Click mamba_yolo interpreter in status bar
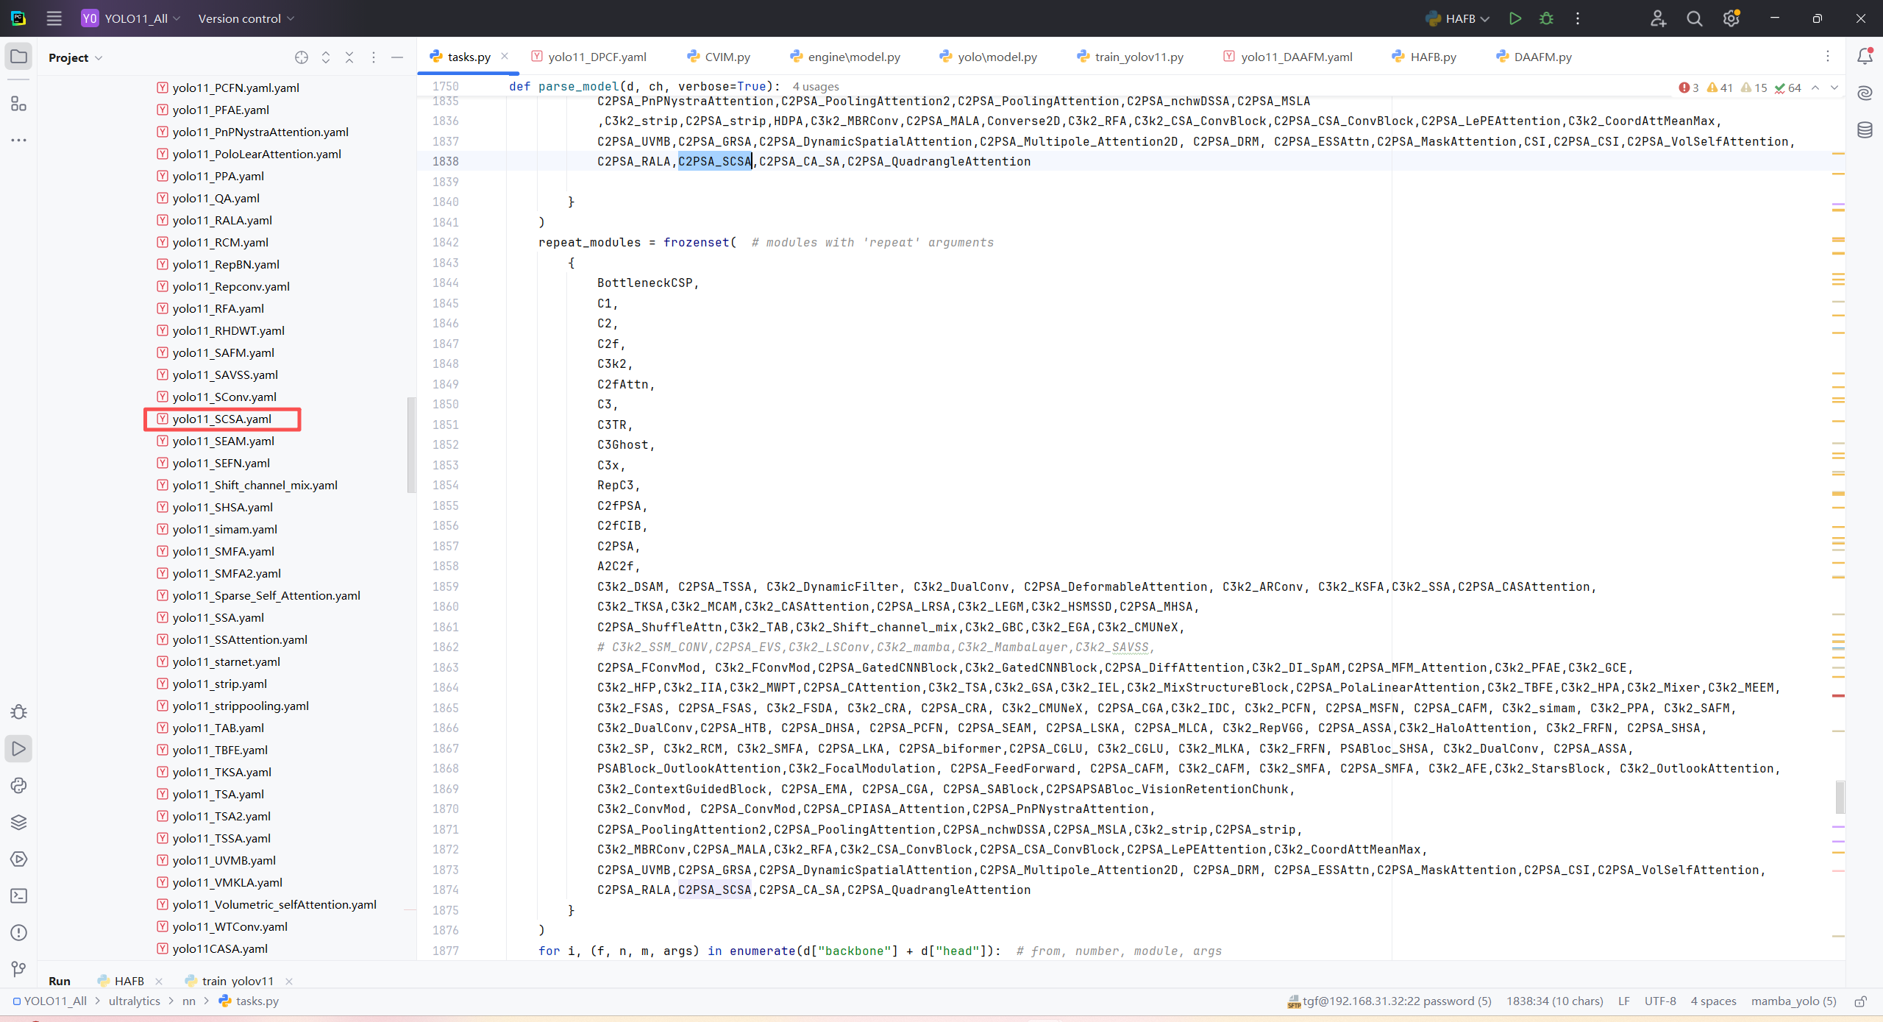 1793,1001
